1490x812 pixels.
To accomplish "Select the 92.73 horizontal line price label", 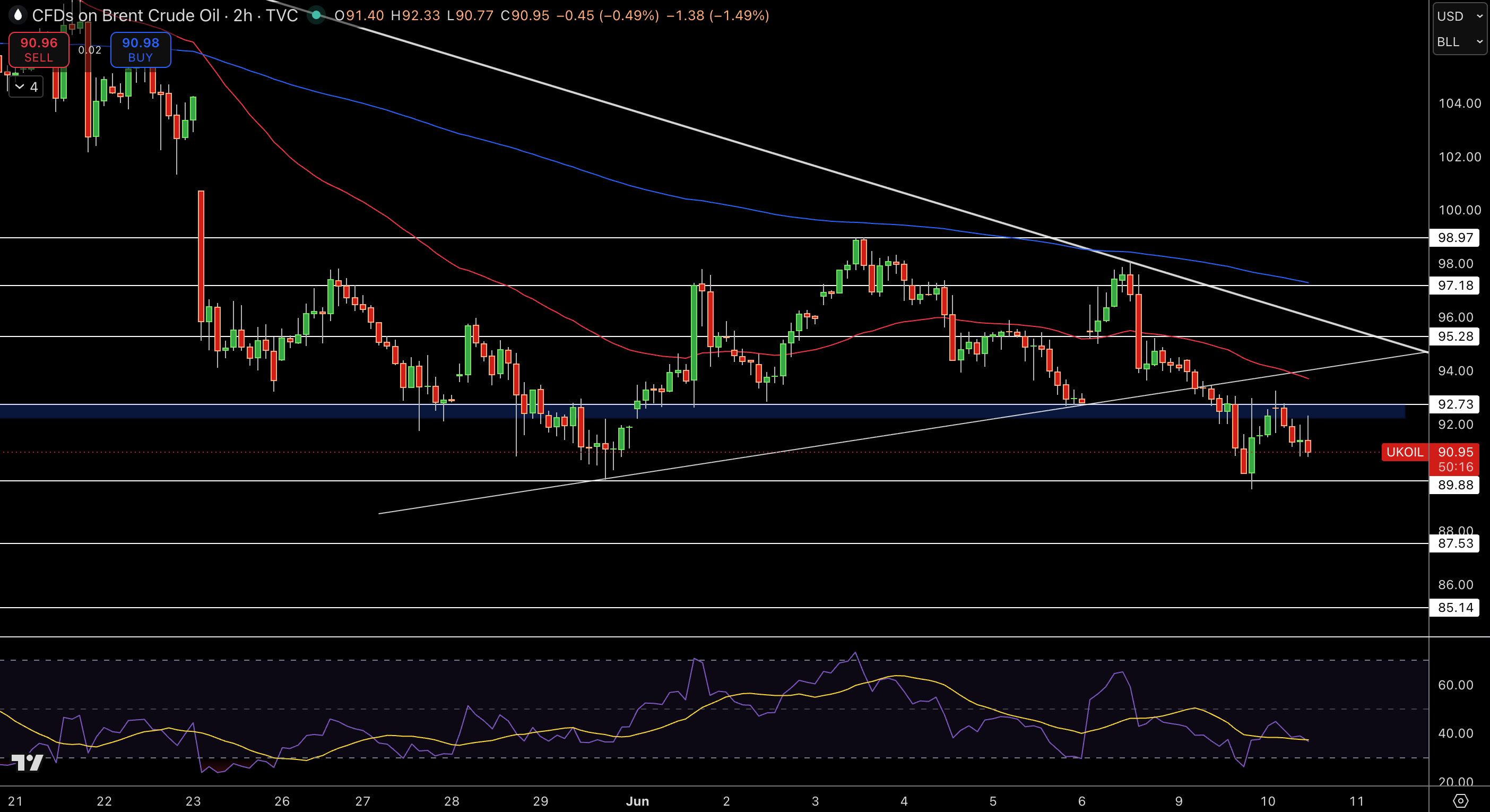I will click(x=1455, y=404).
